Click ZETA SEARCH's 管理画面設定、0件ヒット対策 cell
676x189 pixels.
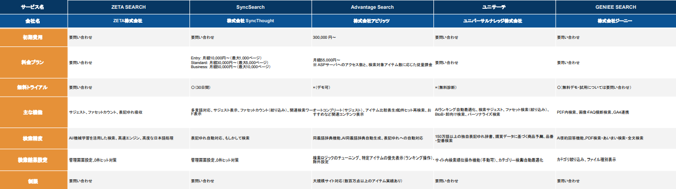tap(128, 160)
